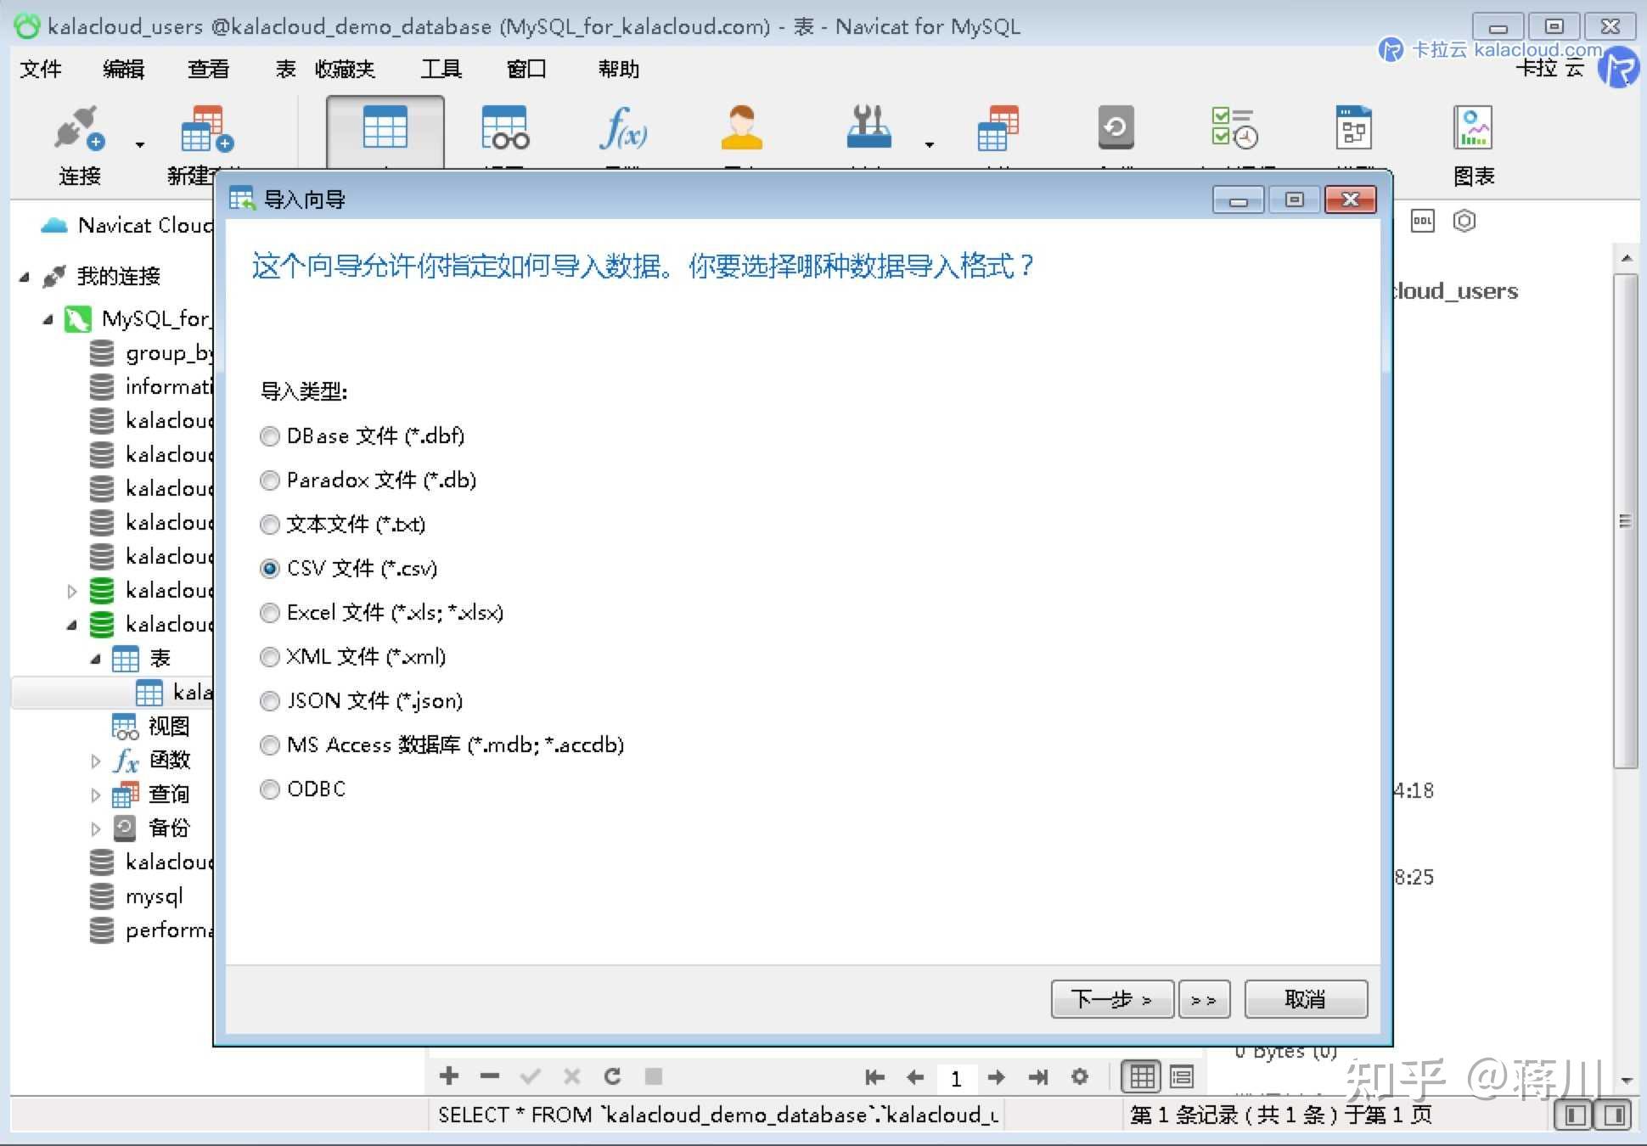The image size is (1647, 1146).
Task: Expand the 函数 node in the sidebar
Action: (x=95, y=760)
